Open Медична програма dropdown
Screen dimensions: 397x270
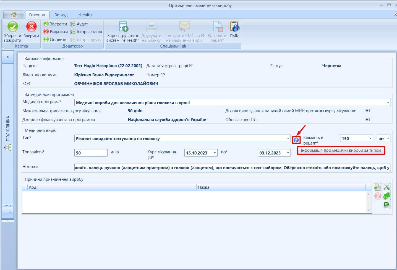(388, 103)
